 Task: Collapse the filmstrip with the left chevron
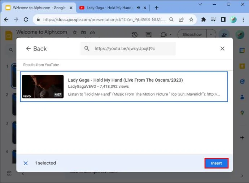click(23, 174)
